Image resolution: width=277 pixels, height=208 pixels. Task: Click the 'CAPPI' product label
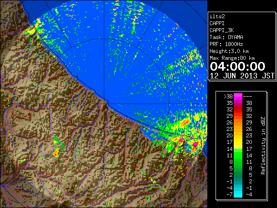tap(217, 23)
